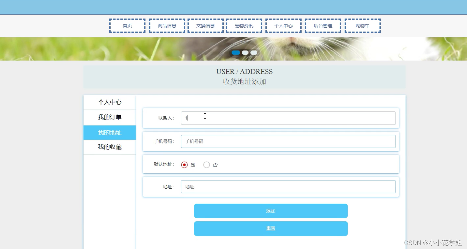Select the second carousel indicator dot
This screenshot has height=249, width=467.
(x=245, y=52)
